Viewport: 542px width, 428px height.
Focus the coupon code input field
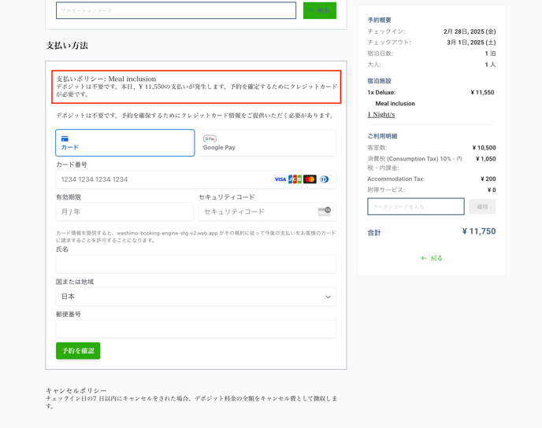click(x=415, y=206)
